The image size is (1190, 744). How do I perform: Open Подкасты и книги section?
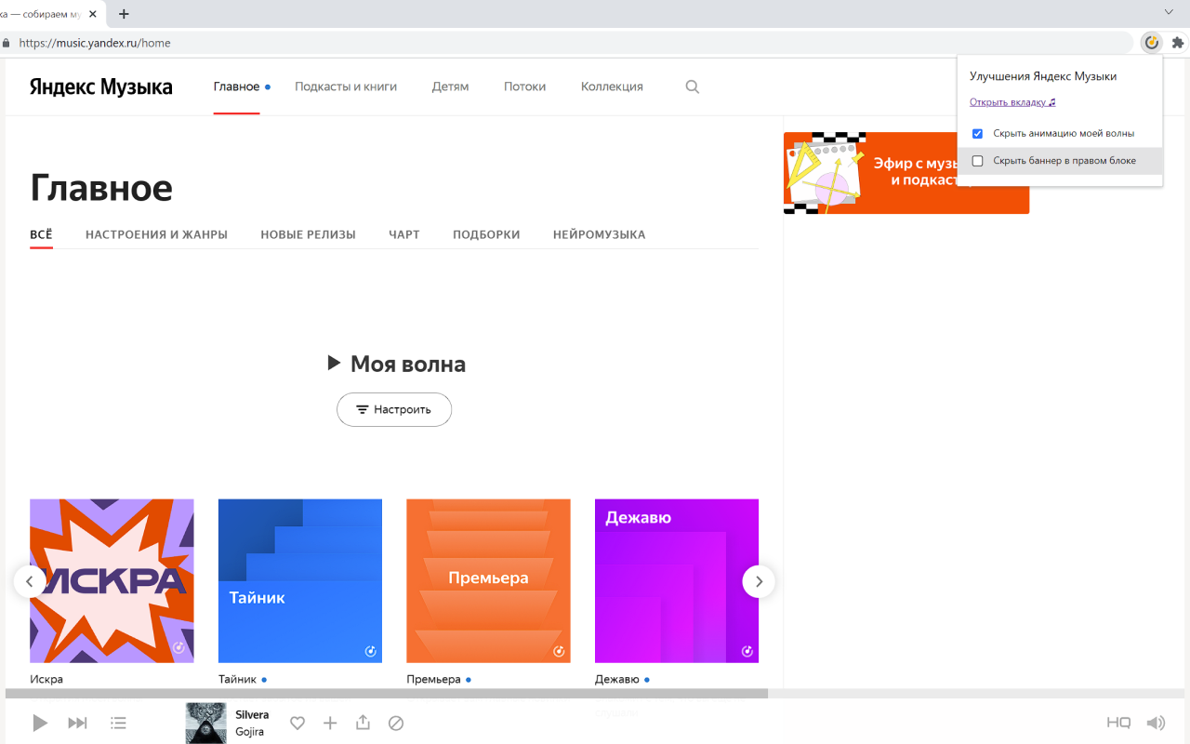pyautogui.click(x=346, y=86)
